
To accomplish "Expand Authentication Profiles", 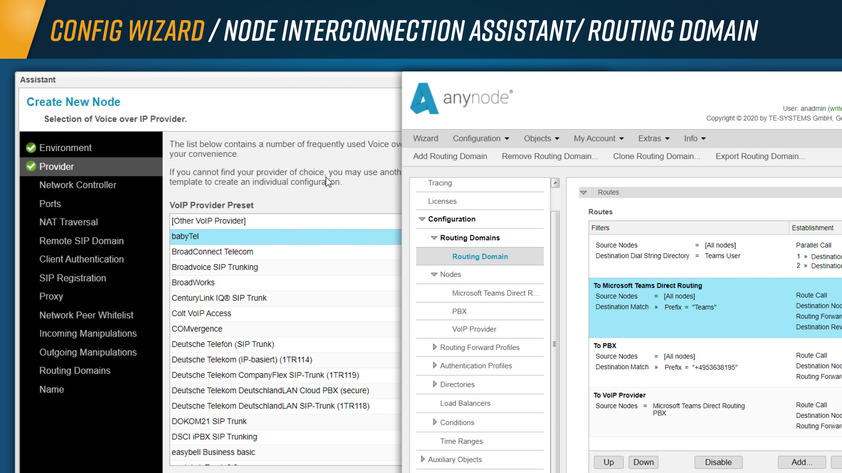I will tap(435, 365).
